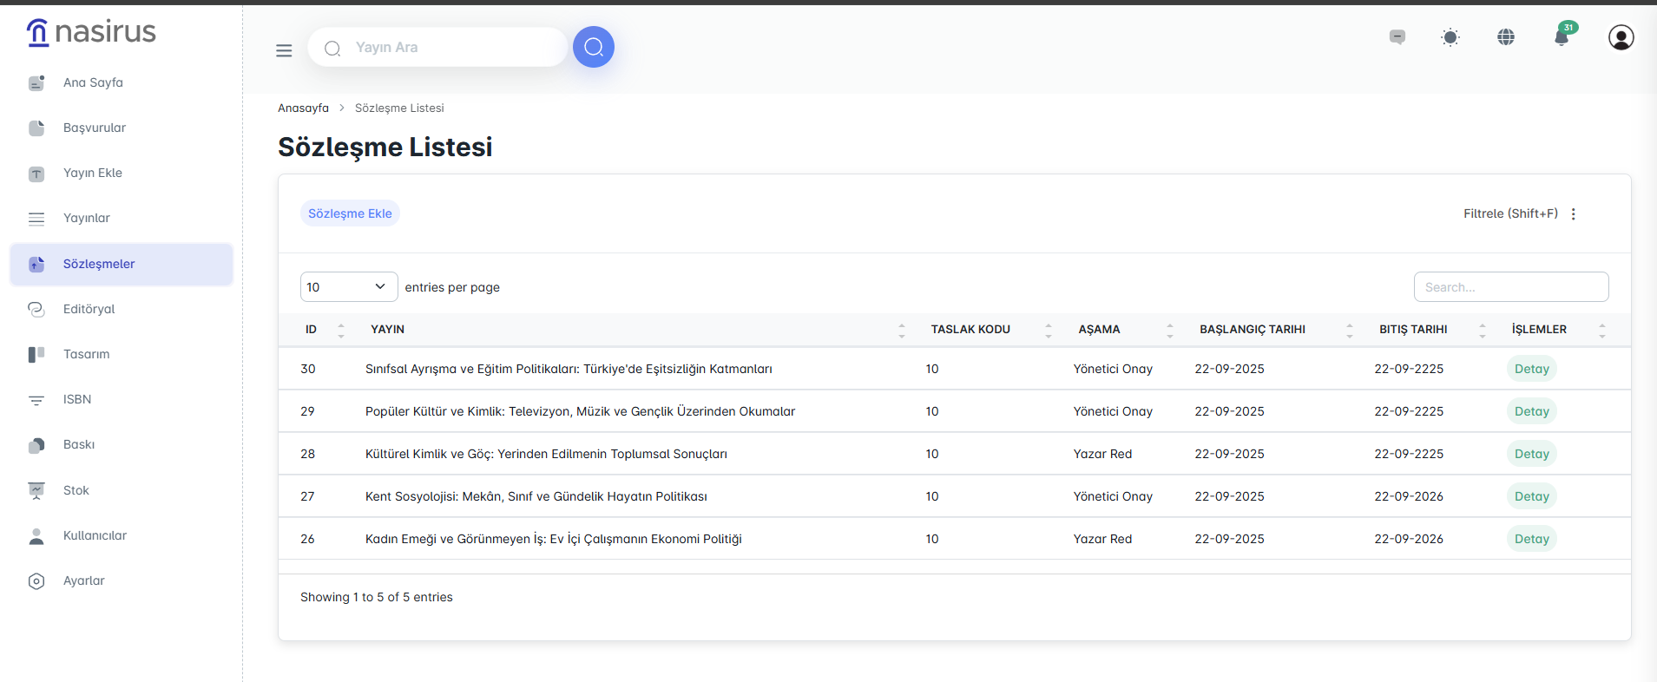This screenshot has height=682, width=1657.
Task: Click the table Search input field
Action: (1510, 287)
